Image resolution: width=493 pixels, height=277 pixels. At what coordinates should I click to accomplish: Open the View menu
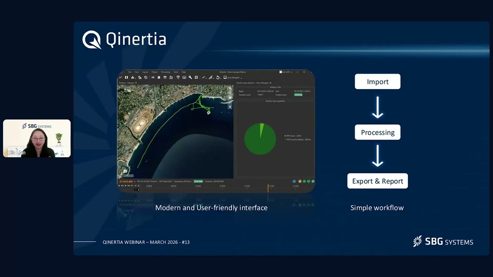137,72
